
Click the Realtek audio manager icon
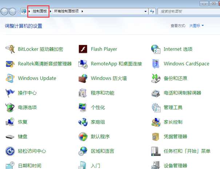10,64
